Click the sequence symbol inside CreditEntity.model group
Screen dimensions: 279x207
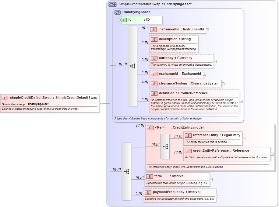tap(165, 147)
